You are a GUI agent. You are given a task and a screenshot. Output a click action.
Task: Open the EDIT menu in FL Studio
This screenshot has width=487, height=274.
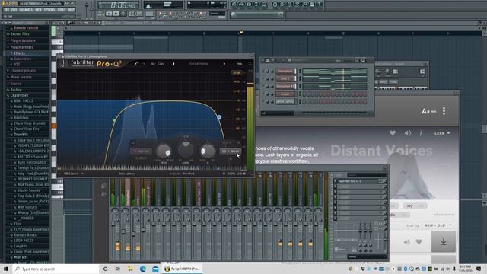(x=14, y=10)
